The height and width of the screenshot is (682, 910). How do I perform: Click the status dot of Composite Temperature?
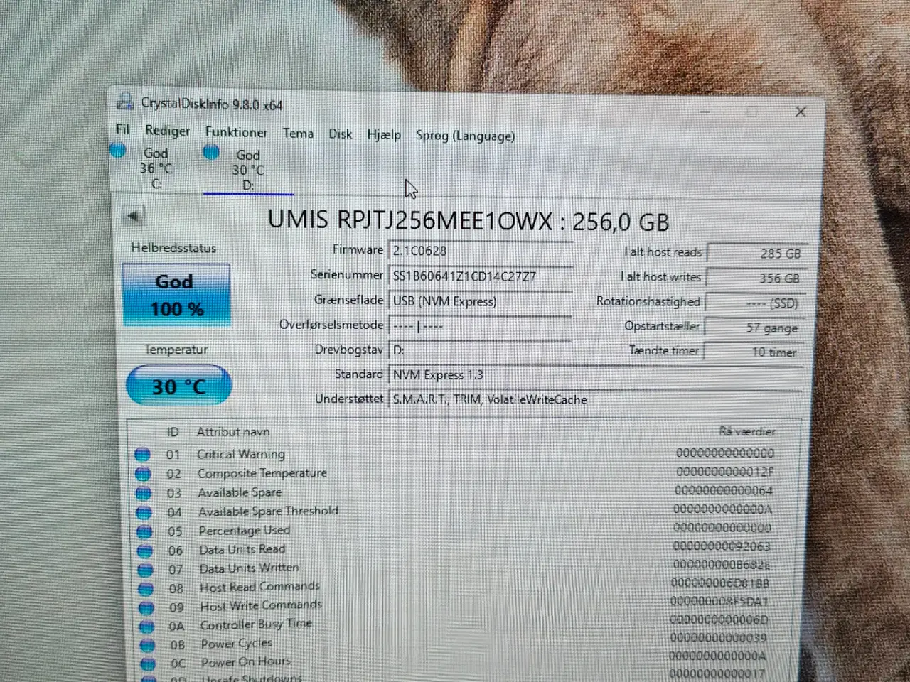(x=143, y=473)
